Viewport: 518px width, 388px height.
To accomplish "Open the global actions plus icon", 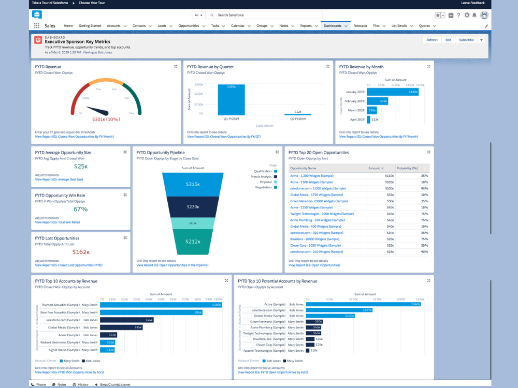I will pyautogui.click(x=451, y=15).
